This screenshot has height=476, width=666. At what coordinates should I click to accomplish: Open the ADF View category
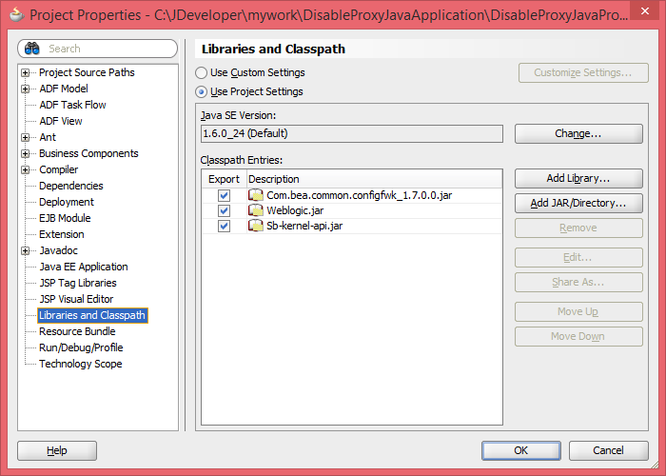coord(60,121)
